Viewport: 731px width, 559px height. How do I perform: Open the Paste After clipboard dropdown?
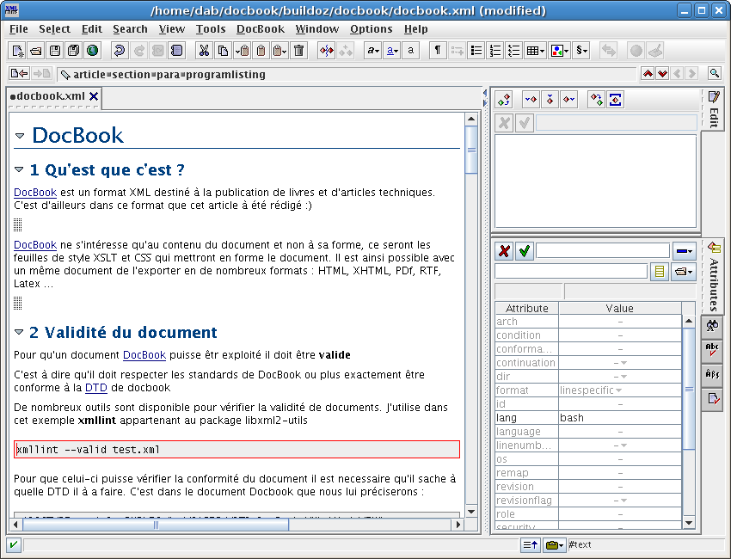coord(280,51)
